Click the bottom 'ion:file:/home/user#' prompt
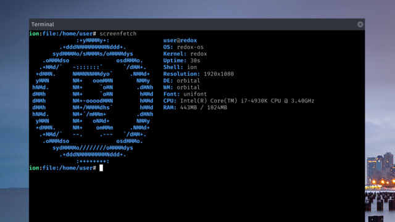The width and height of the screenshot is (395, 222). click(63, 168)
